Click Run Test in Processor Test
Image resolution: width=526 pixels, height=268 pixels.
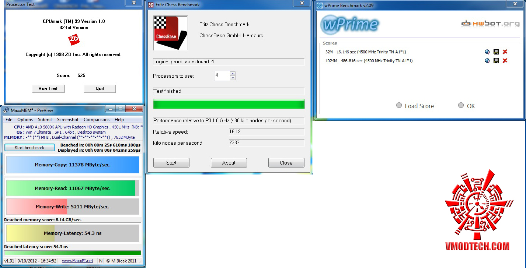click(48, 89)
